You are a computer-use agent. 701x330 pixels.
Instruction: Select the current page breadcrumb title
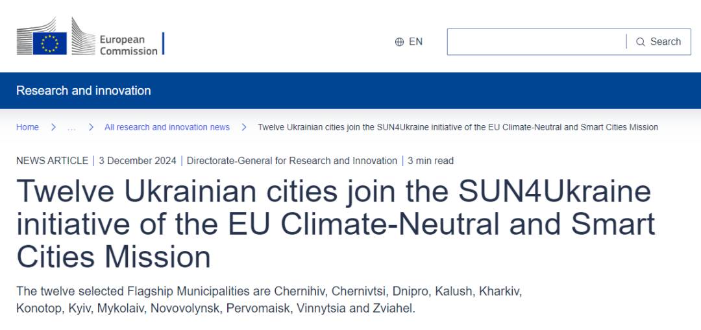tap(458, 127)
